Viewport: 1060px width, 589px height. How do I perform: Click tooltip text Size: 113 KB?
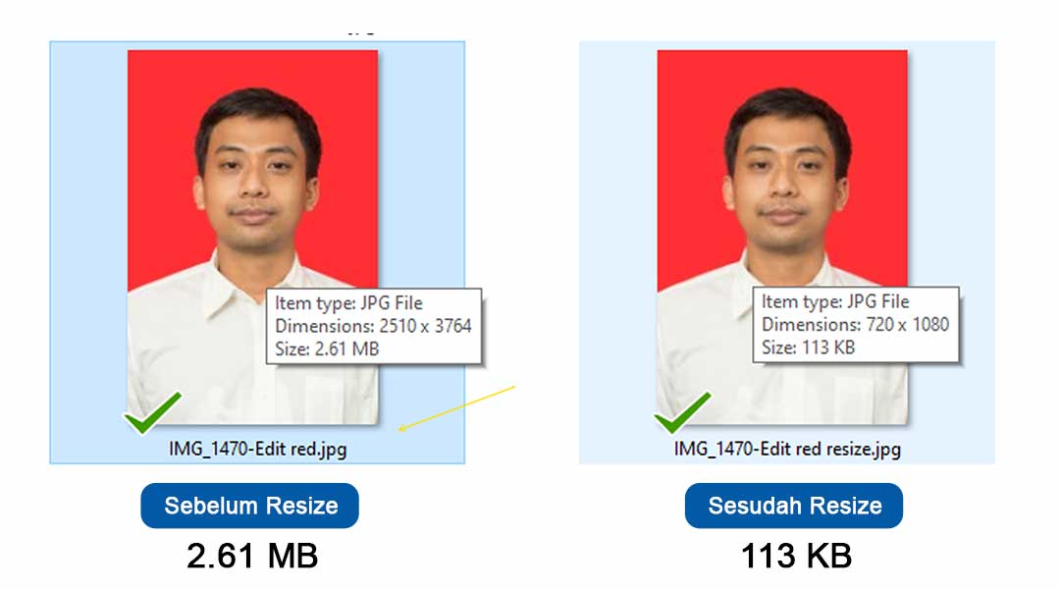pyautogui.click(x=808, y=348)
